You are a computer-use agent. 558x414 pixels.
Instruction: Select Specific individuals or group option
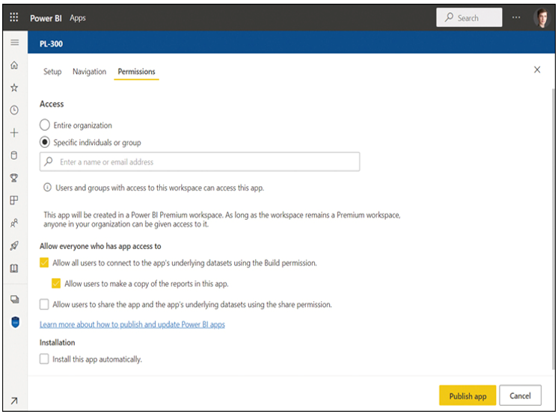[x=44, y=142]
